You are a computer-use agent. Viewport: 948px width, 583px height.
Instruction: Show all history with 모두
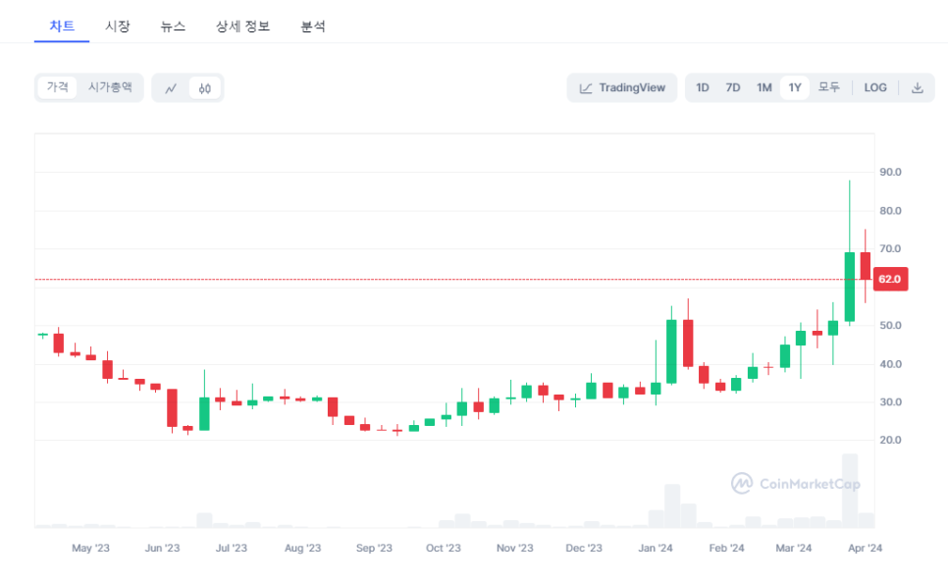pos(829,87)
